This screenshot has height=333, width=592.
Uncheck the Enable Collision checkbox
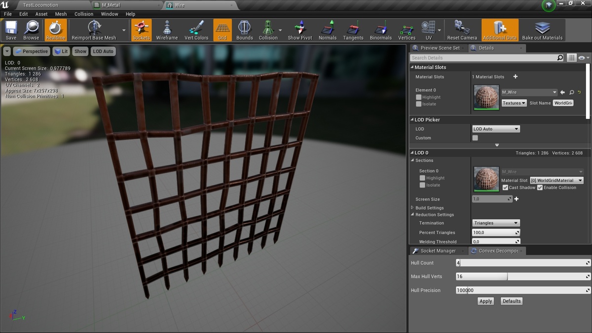pyautogui.click(x=540, y=187)
